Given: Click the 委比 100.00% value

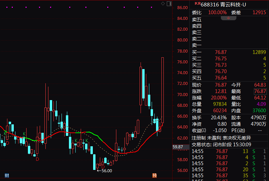Looking at the screenshot, I should pyautogui.click(x=217, y=12).
